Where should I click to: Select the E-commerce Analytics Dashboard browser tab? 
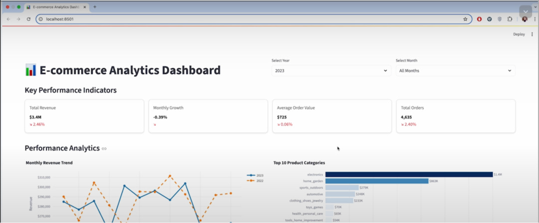pyautogui.click(x=57, y=7)
